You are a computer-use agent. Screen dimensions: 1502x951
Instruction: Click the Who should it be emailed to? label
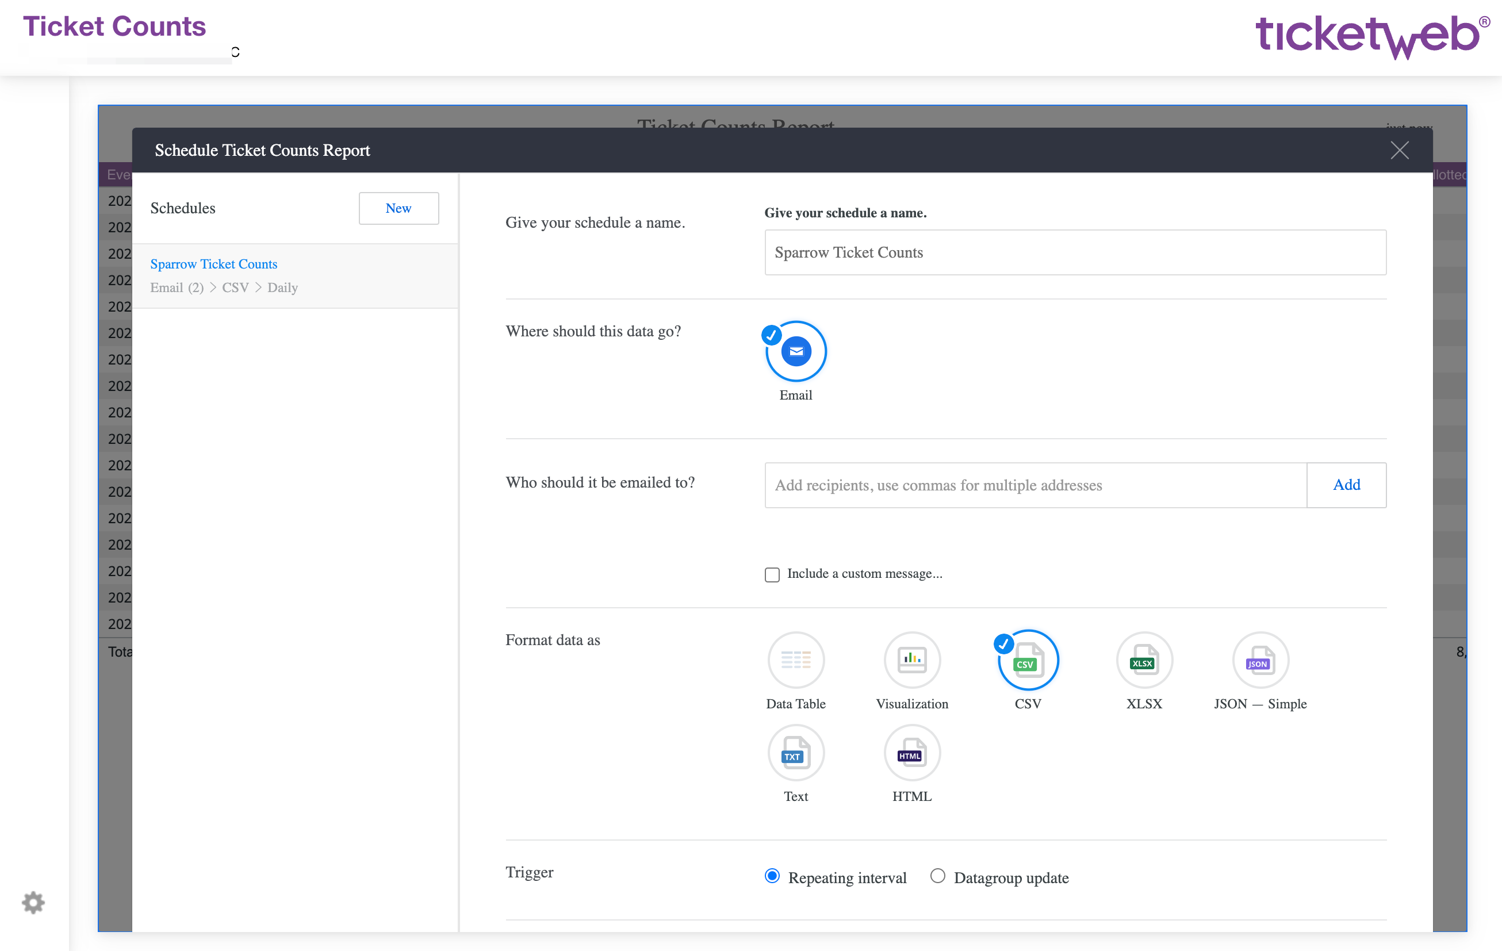[600, 482]
